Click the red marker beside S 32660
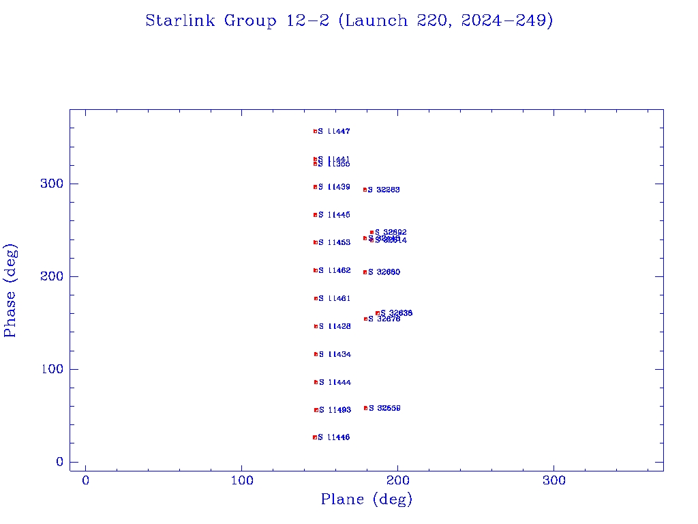Screen dimensions: 698x524 [365, 272]
